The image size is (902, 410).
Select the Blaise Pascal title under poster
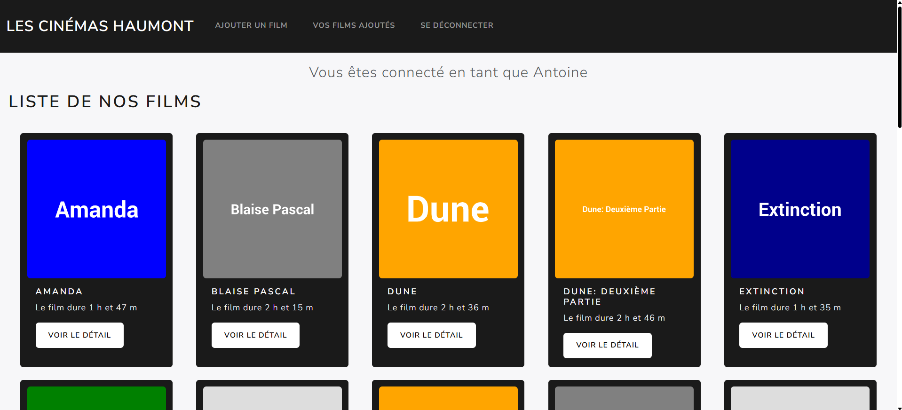click(x=253, y=292)
